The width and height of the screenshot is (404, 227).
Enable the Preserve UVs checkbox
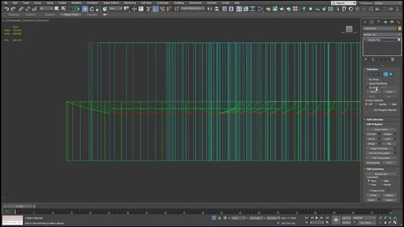pos(369,190)
